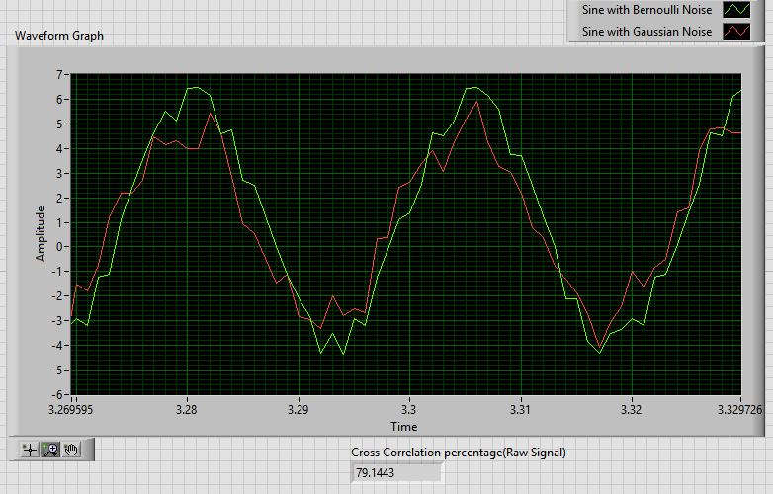Viewport: 773px width, 494px height.
Task: Click the Sine with Gaussian Noise label
Action: point(646,32)
